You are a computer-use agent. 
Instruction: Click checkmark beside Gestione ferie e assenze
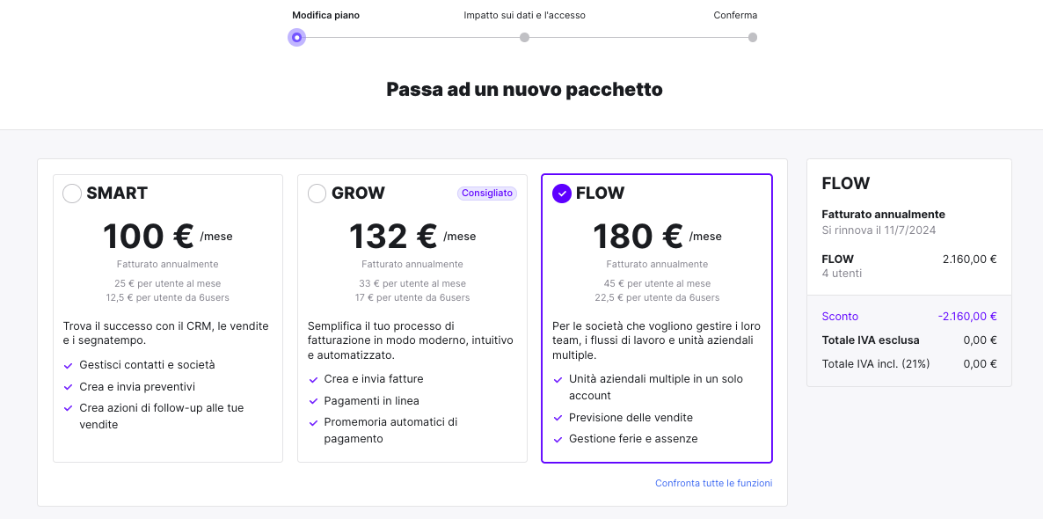click(x=558, y=439)
